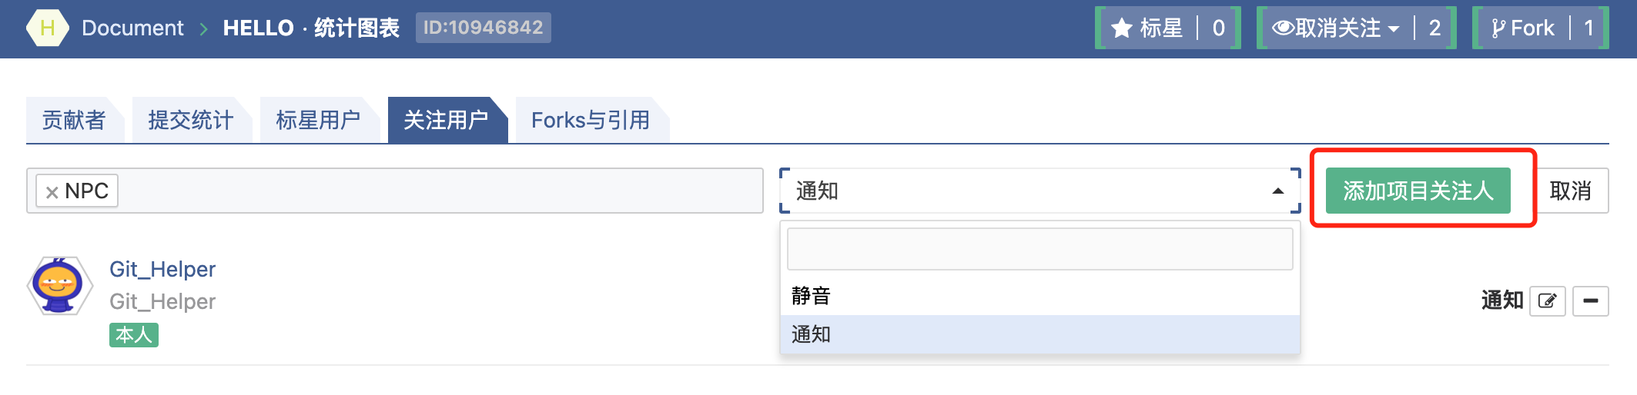Open the Forks与引用 tab
The height and width of the screenshot is (395, 1637).
coord(591,121)
